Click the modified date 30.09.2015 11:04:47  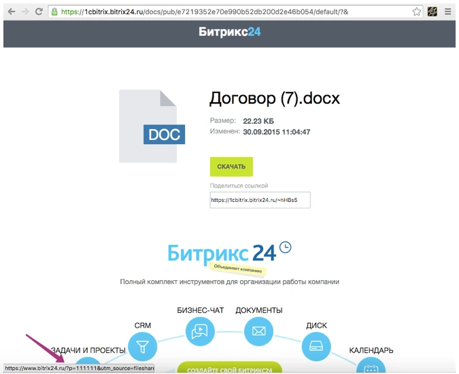tap(276, 132)
